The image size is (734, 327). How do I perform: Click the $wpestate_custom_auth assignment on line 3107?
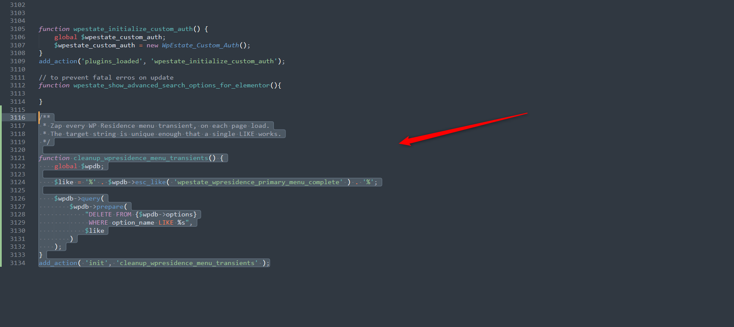click(152, 45)
